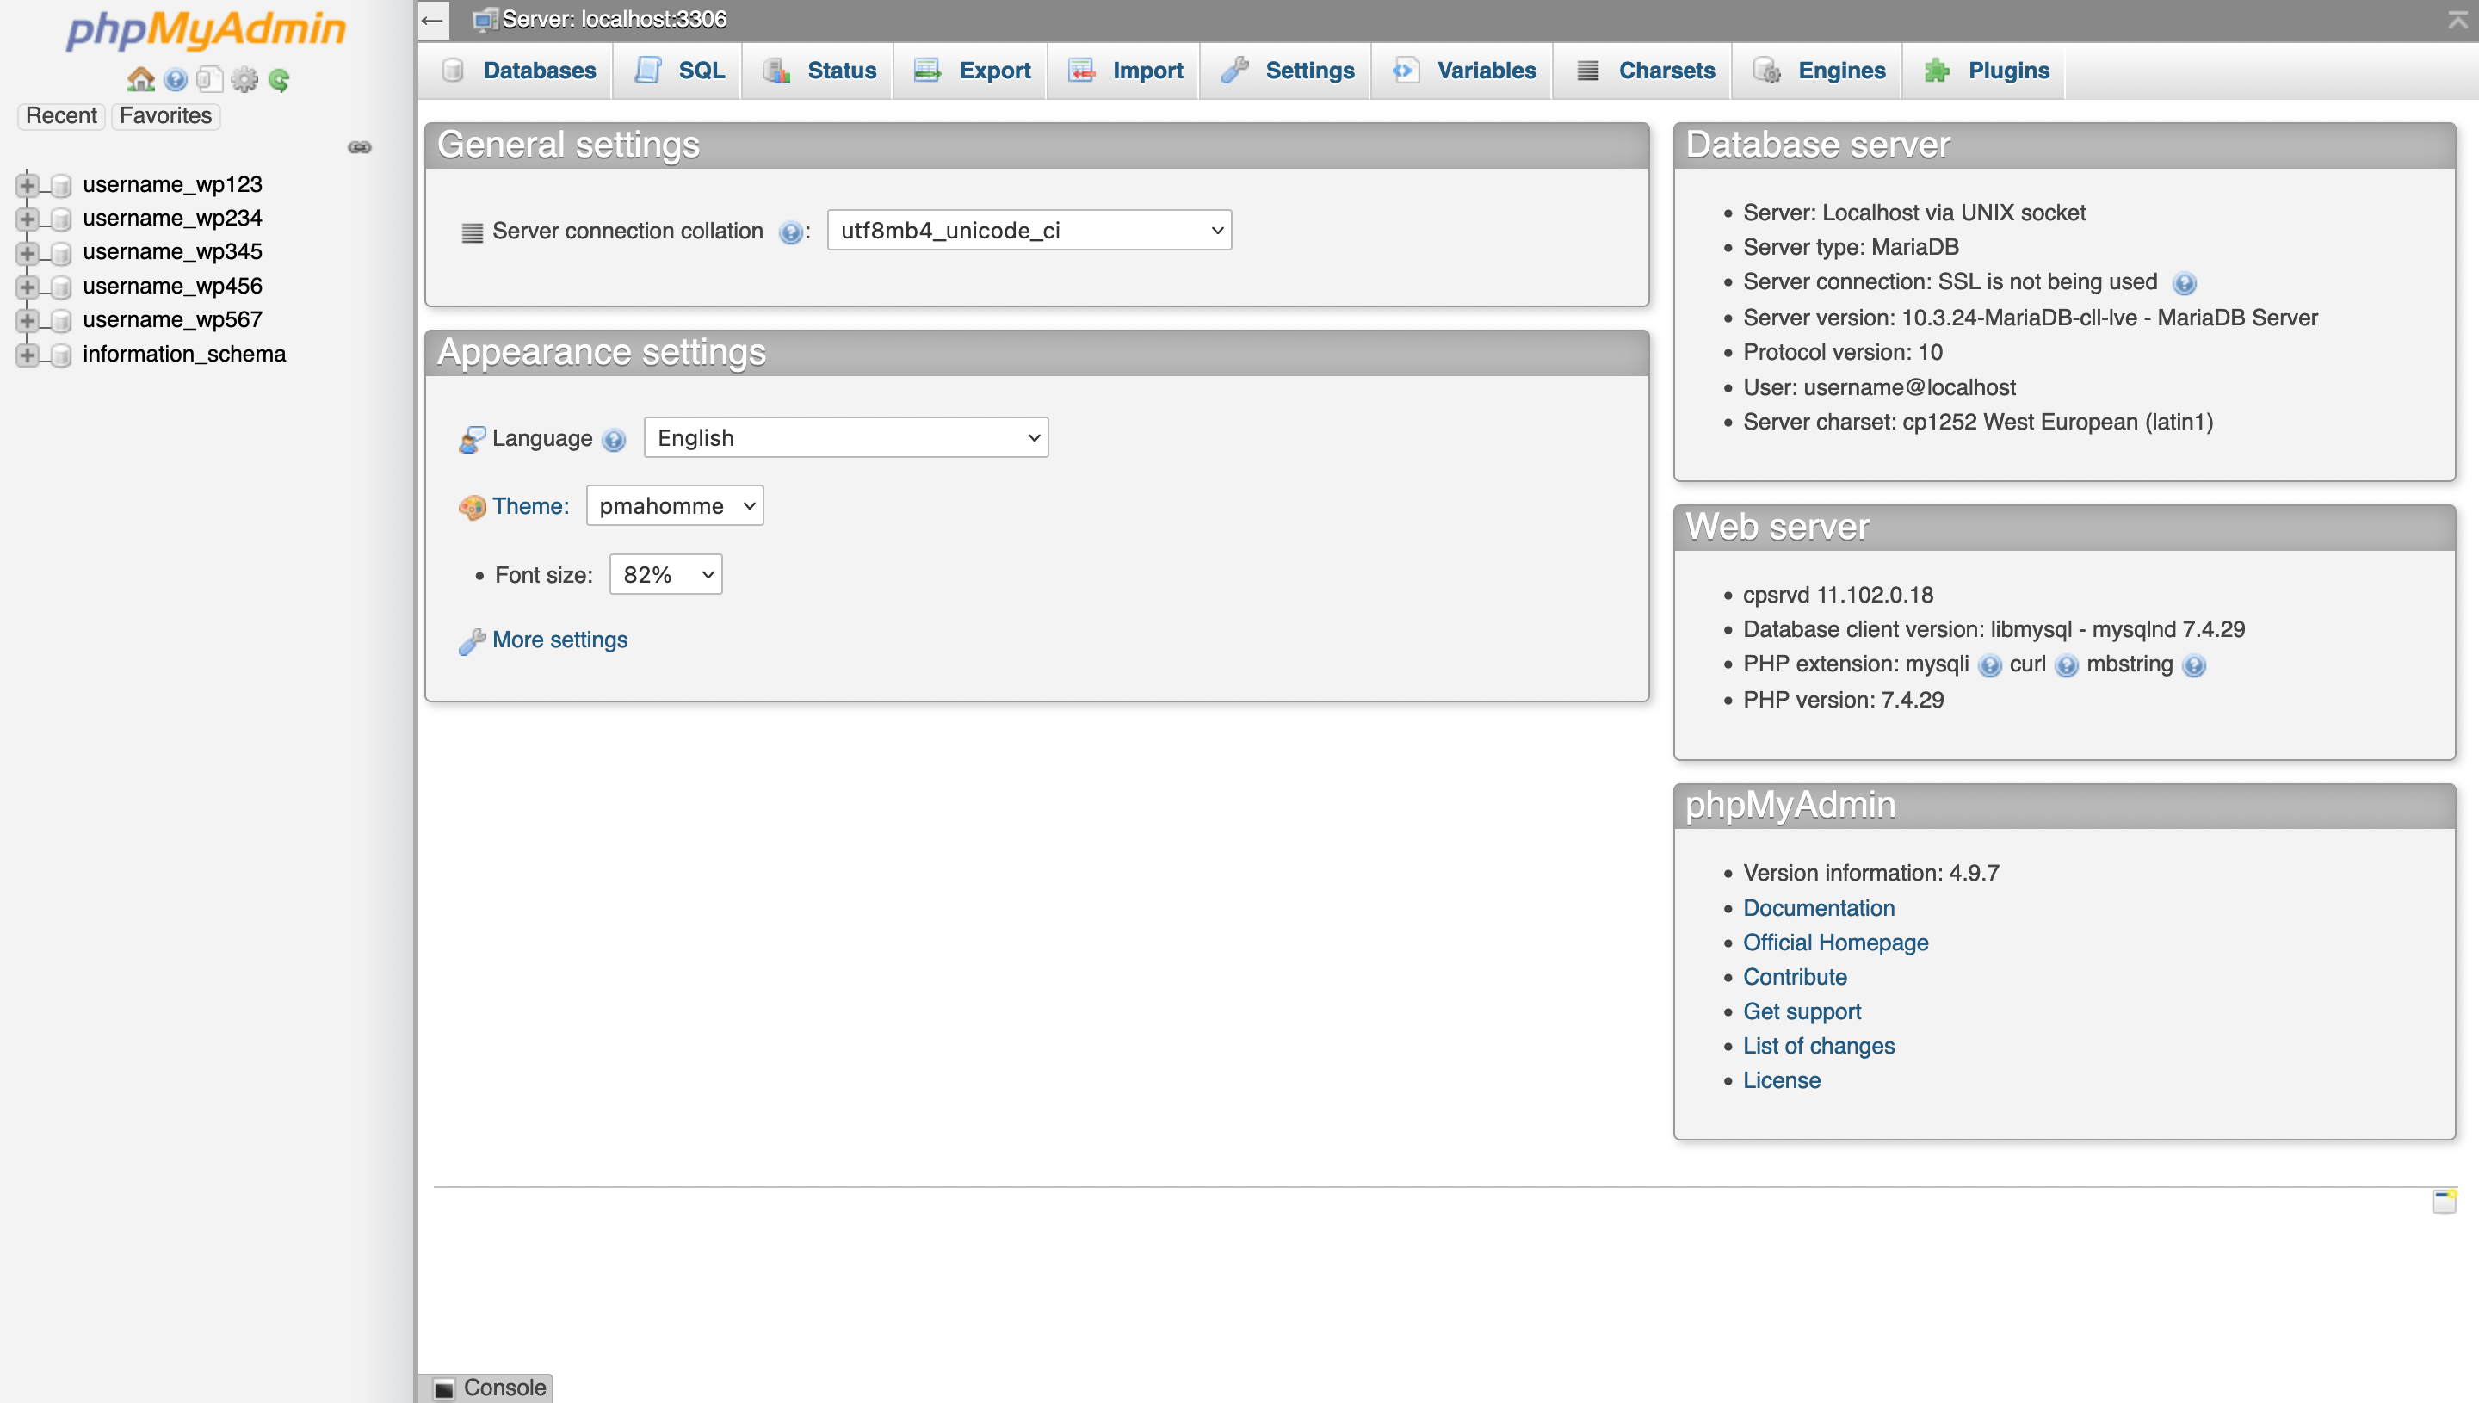Open the Contribute link
The width and height of the screenshot is (2479, 1403).
tap(1794, 977)
